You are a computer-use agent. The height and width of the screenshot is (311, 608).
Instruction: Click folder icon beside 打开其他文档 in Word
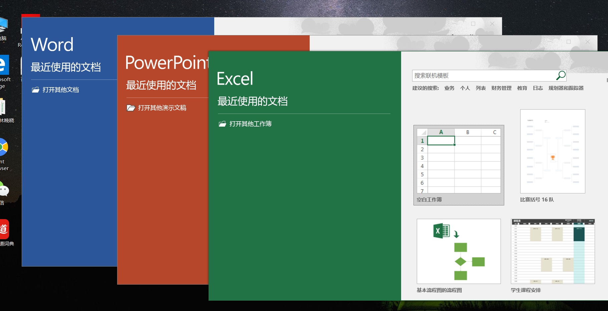click(35, 90)
